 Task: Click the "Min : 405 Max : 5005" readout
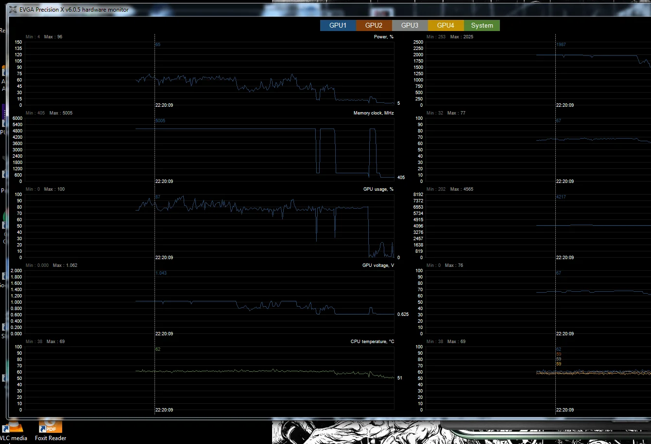tap(49, 113)
